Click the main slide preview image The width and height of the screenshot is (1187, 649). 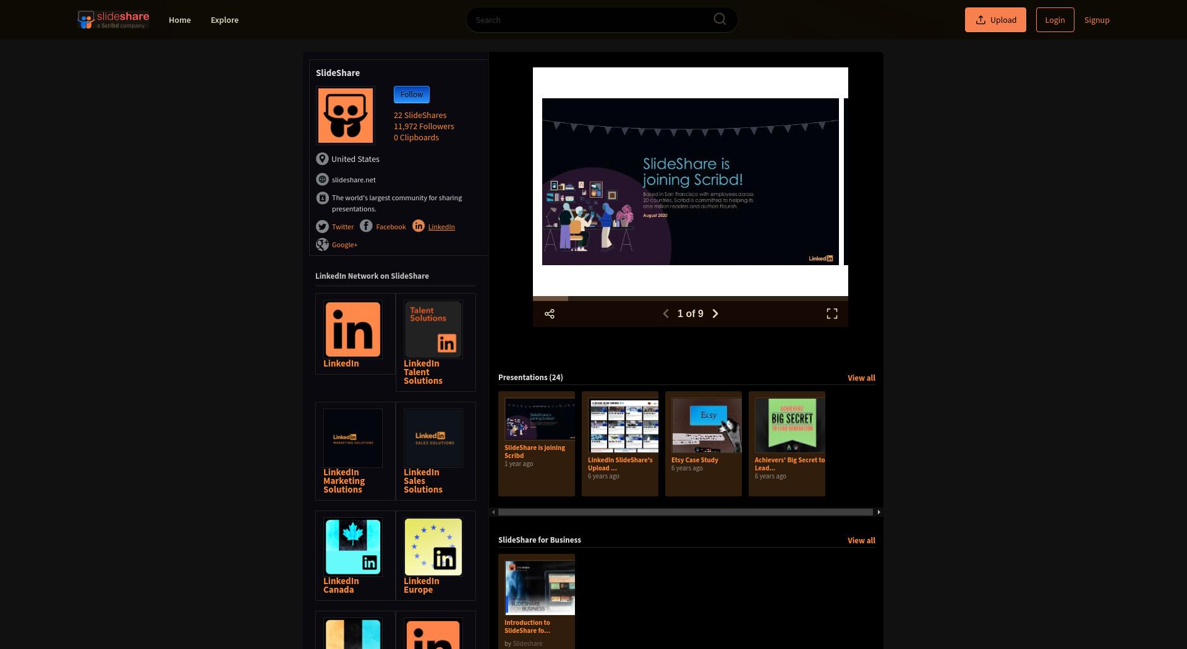(691, 182)
